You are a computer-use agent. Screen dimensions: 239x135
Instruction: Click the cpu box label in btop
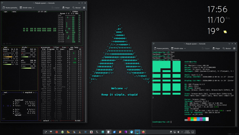[6, 12]
